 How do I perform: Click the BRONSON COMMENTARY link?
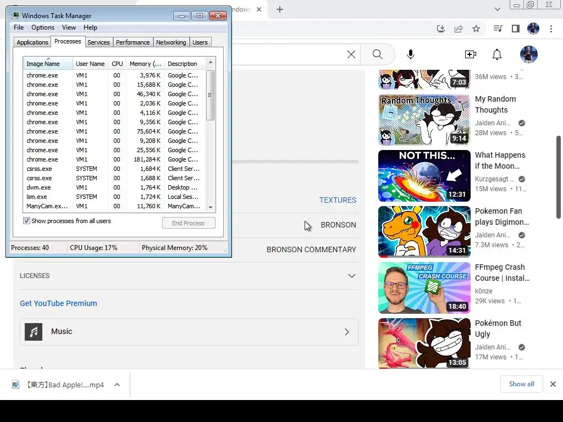point(311,250)
